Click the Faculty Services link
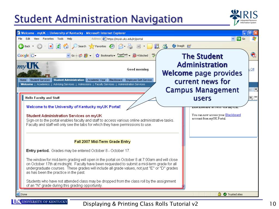279x209 pixels. tap(104, 84)
